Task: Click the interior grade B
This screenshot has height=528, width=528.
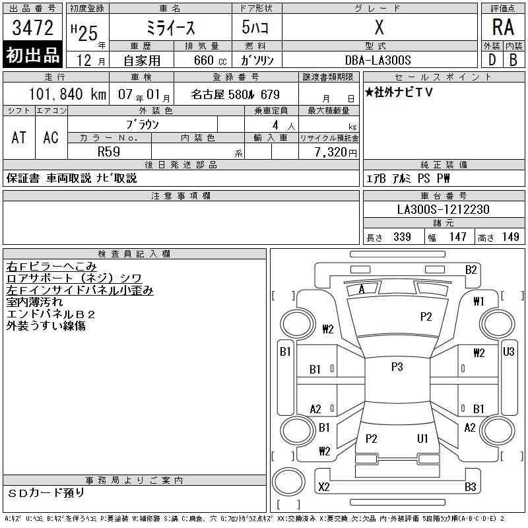Action: tap(513, 60)
